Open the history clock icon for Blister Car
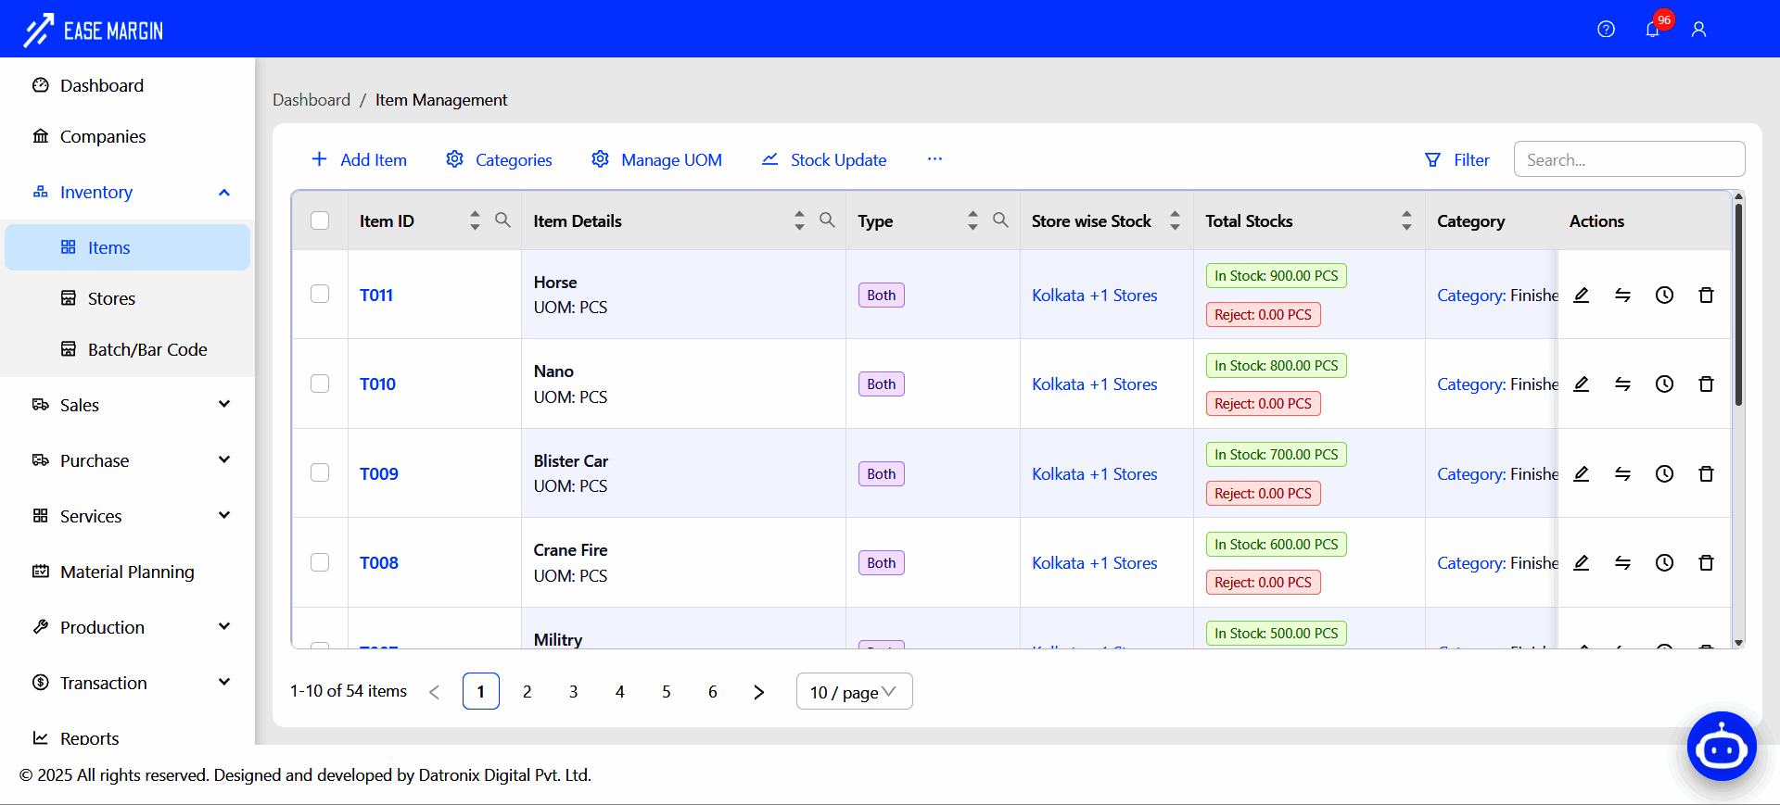Image resolution: width=1780 pixels, height=805 pixels. tap(1664, 473)
